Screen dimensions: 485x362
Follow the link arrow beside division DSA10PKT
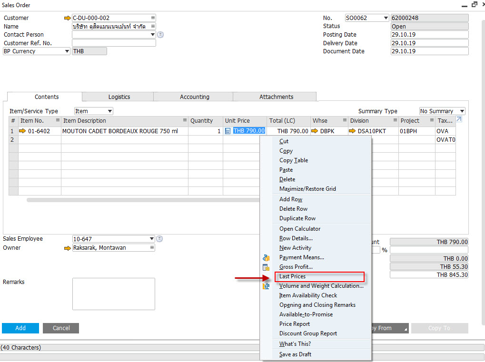352,131
